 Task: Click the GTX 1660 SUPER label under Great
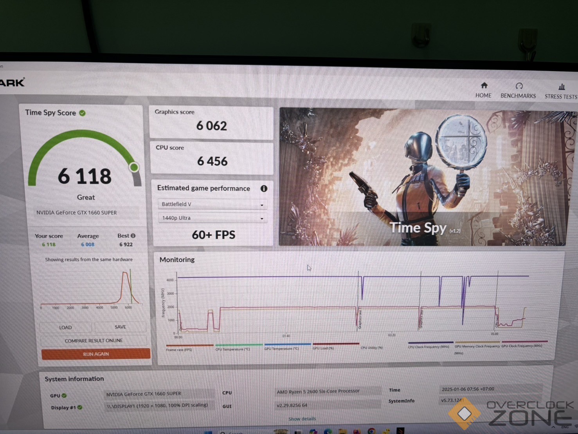tap(77, 213)
